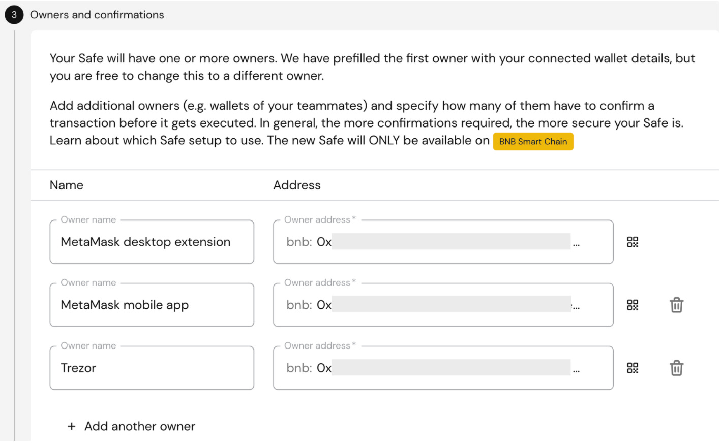Remove the Trezor owner with trash icon

point(676,368)
